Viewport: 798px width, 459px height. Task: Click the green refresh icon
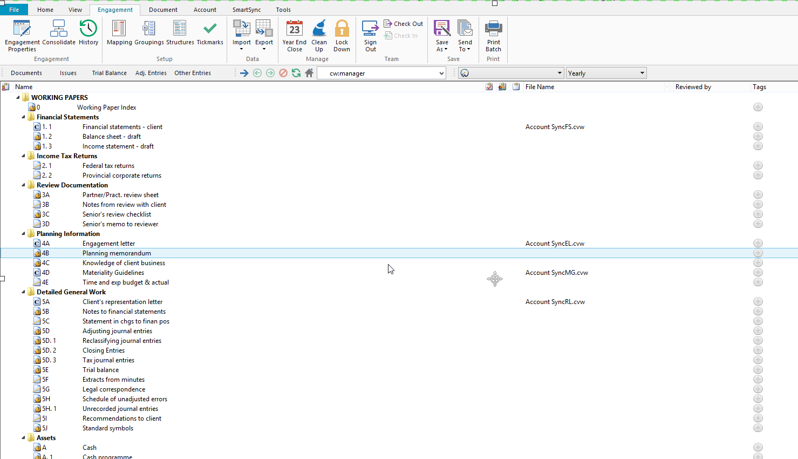coord(296,73)
